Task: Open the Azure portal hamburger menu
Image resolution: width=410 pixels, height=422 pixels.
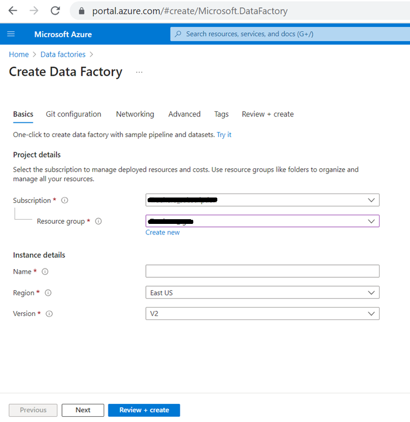Action: (11, 34)
